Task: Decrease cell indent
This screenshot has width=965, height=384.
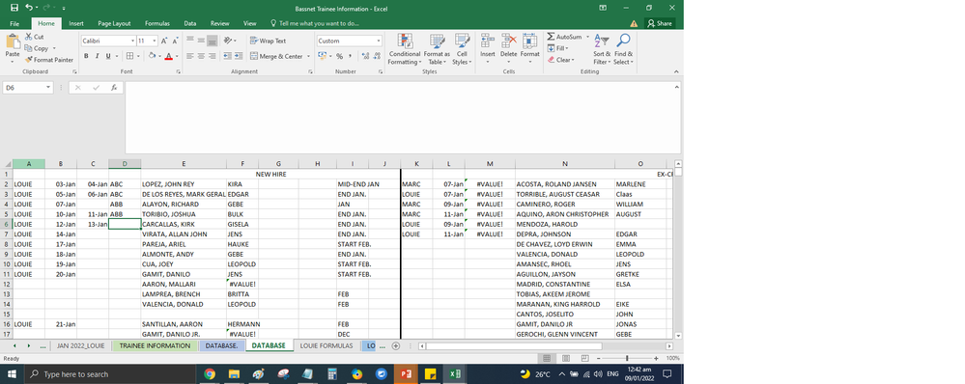Action: click(x=227, y=56)
